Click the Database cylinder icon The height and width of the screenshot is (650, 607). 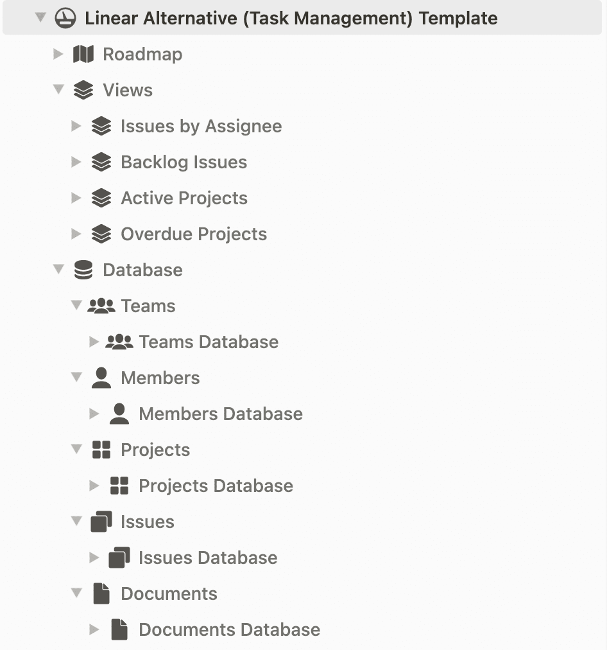pos(83,270)
